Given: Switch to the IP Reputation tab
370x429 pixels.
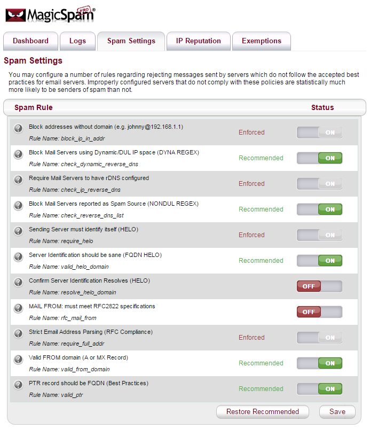Looking at the screenshot, I should pyautogui.click(x=198, y=41).
